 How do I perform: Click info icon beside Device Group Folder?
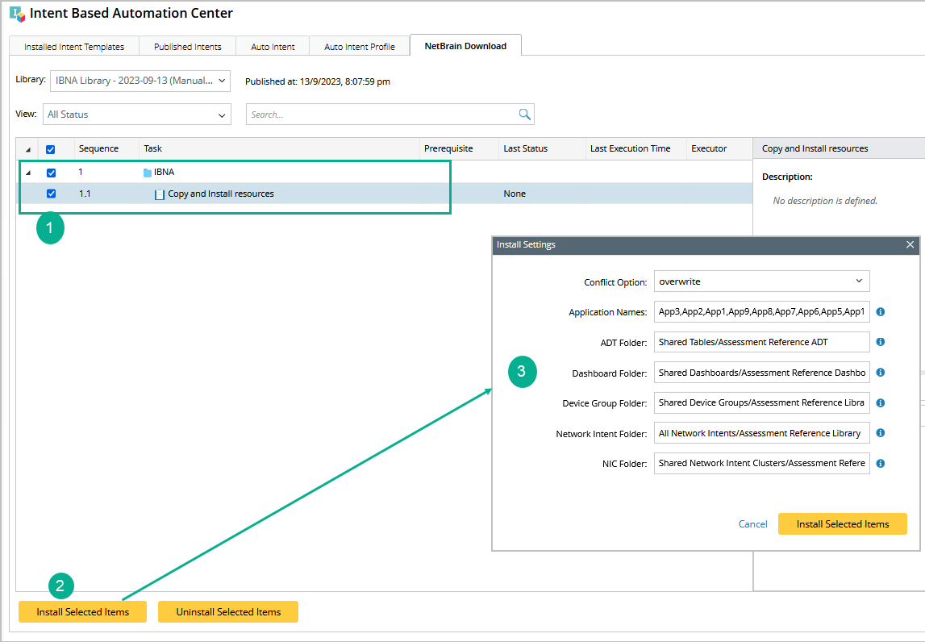click(881, 402)
